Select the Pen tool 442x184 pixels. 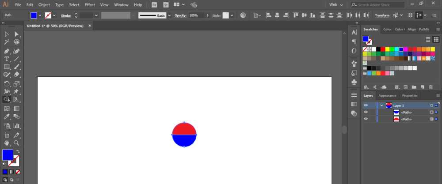pyautogui.click(x=7, y=52)
